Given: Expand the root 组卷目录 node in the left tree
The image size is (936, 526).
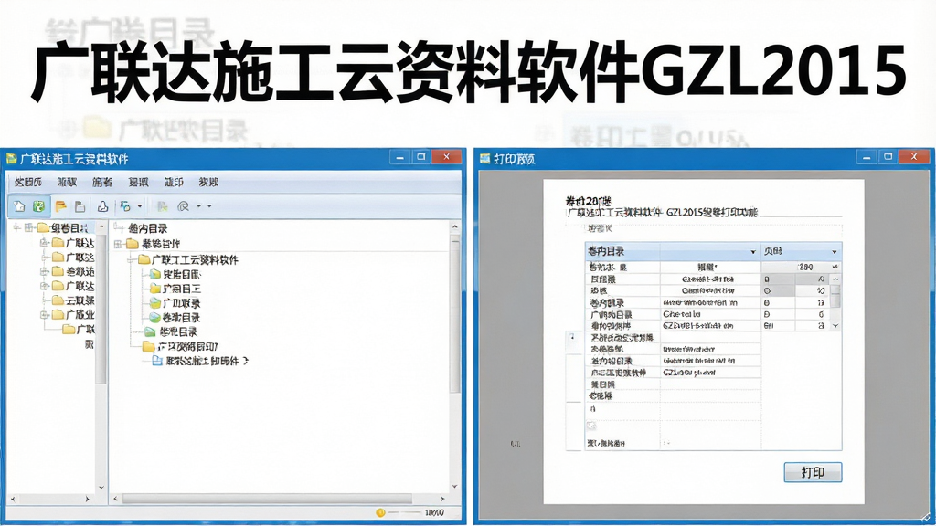Looking at the screenshot, I should click(x=28, y=227).
